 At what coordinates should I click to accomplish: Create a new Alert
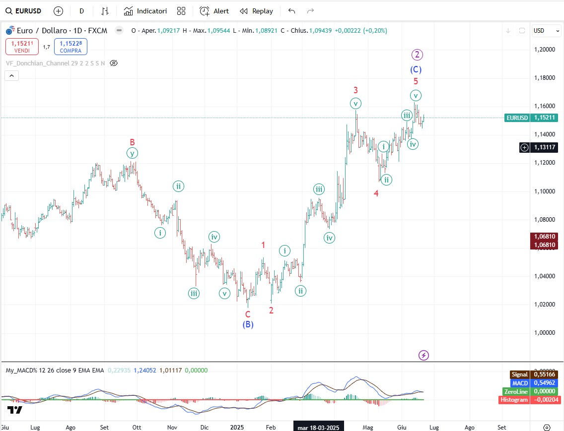tap(214, 11)
